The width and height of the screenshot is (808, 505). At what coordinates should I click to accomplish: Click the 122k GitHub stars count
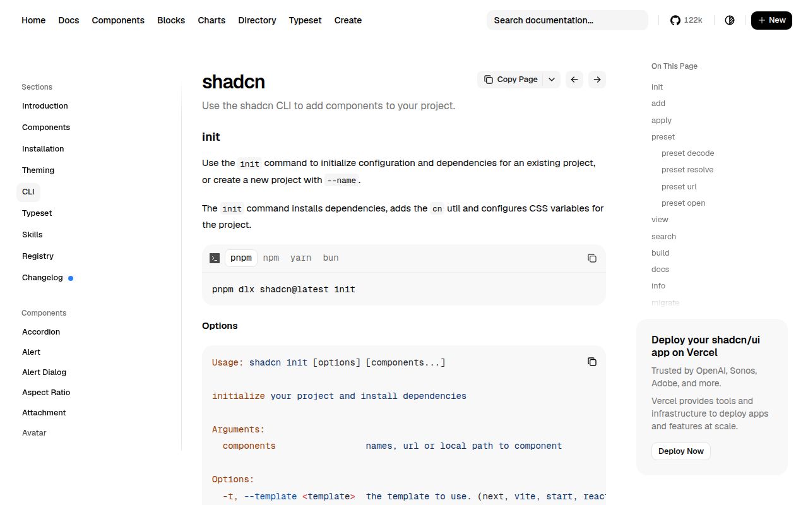click(693, 20)
